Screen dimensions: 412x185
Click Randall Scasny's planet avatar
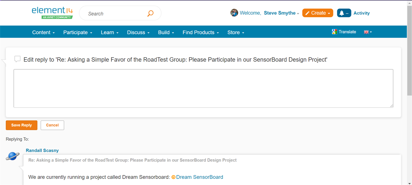tap(13, 156)
